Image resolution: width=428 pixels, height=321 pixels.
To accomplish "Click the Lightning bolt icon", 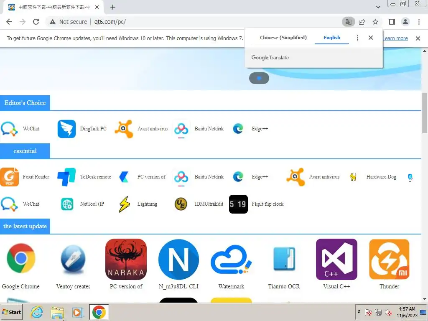I will pos(124,204).
